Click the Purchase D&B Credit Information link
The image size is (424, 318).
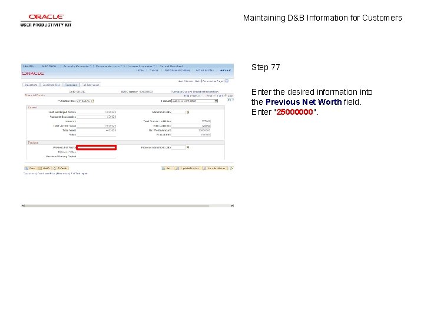pos(195,92)
